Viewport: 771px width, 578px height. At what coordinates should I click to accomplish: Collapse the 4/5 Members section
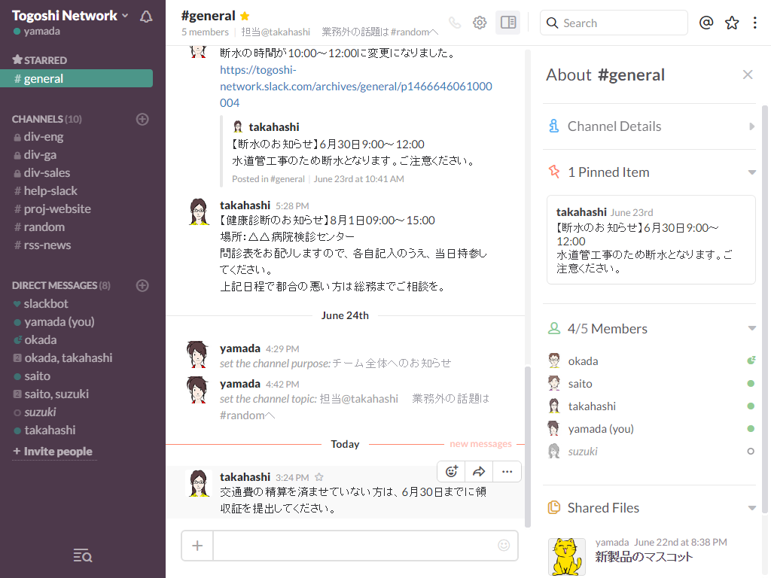pos(649,328)
